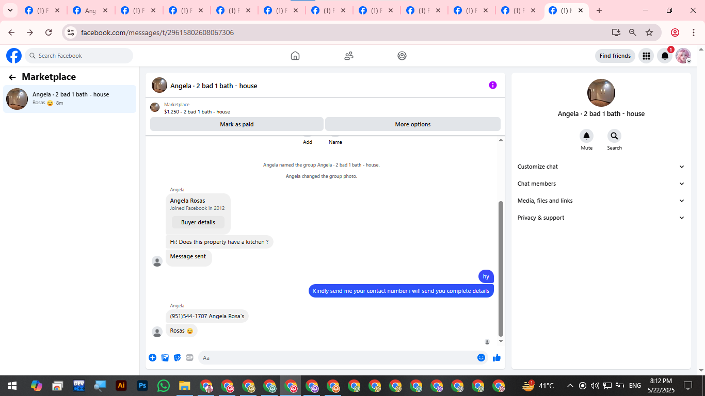Open the account menu via profile avatar

pos(683,56)
